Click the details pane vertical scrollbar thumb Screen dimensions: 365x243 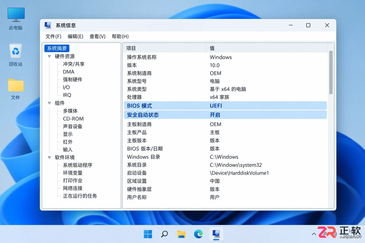[331, 72]
